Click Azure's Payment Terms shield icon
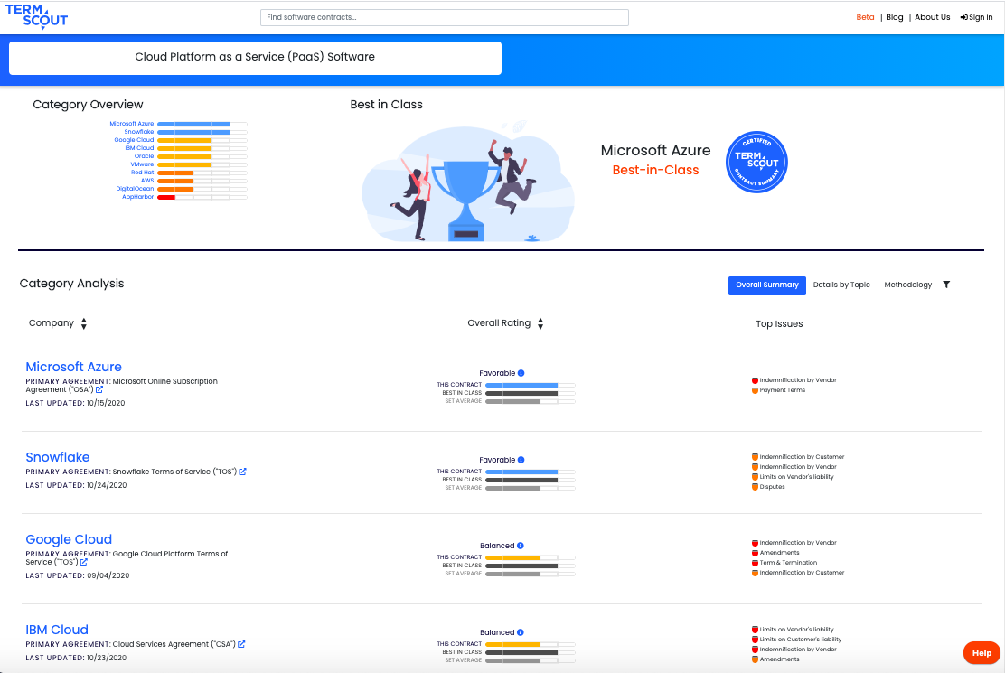1005x673 pixels. (755, 390)
